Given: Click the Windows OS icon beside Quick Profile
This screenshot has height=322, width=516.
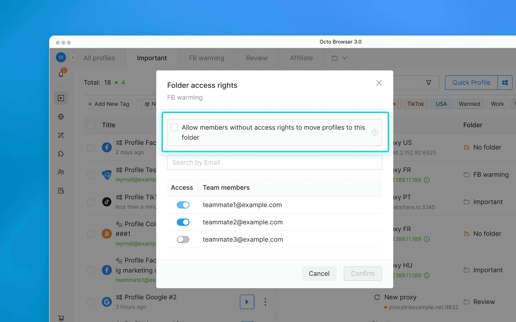Looking at the screenshot, I should tap(505, 83).
